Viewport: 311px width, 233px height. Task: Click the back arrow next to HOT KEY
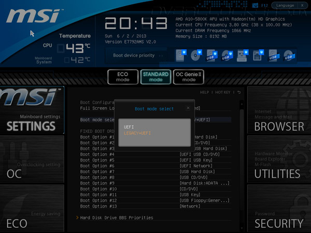(239, 92)
